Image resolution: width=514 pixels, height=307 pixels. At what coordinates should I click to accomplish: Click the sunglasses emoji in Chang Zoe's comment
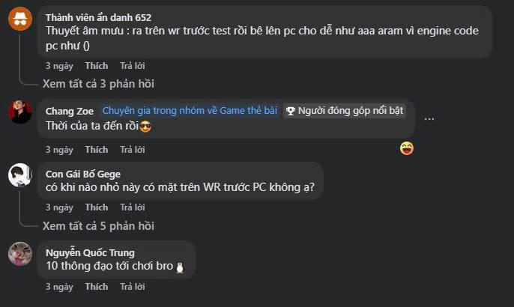(x=145, y=126)
